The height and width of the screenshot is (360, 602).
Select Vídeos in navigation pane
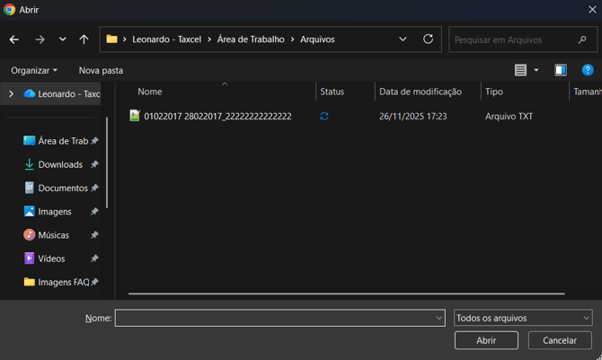[51, 259]
